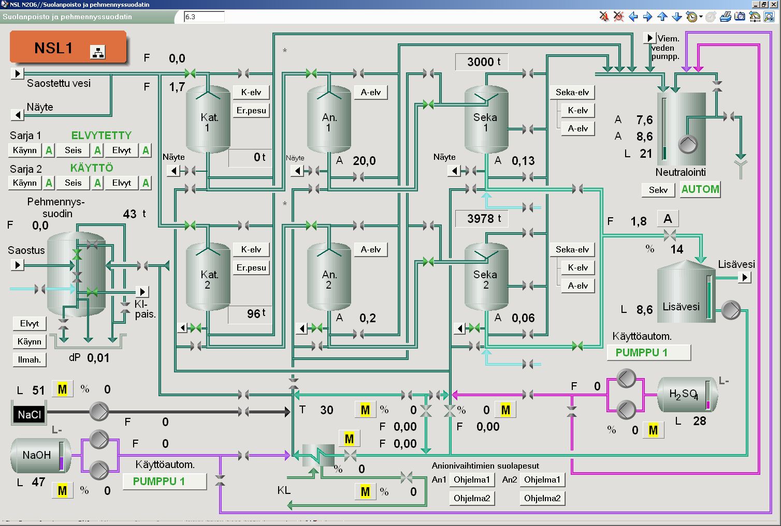Toggle Sarja 1 Elvyt A mode indicator
Screen dimensions: 781x526
pyautogui.click(x=146, y=151)
